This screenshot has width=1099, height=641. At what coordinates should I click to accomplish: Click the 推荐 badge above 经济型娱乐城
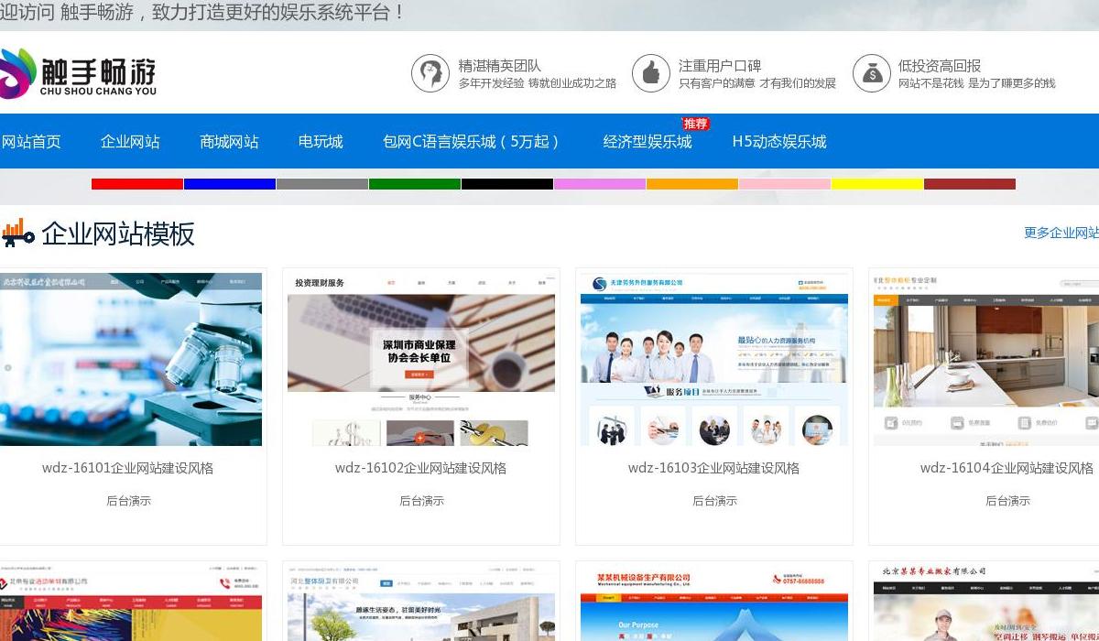pyautogui.click(x=695, y=124)
